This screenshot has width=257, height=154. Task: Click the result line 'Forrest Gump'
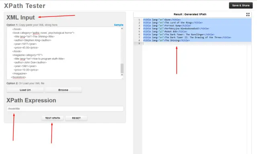(x=167, y=26)
